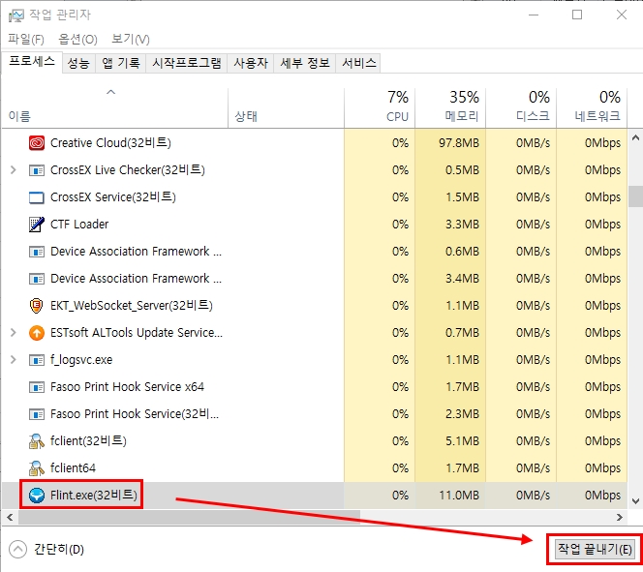Sort by the 디스크 column header
The image size is (643, 572).
click(521, 107)
